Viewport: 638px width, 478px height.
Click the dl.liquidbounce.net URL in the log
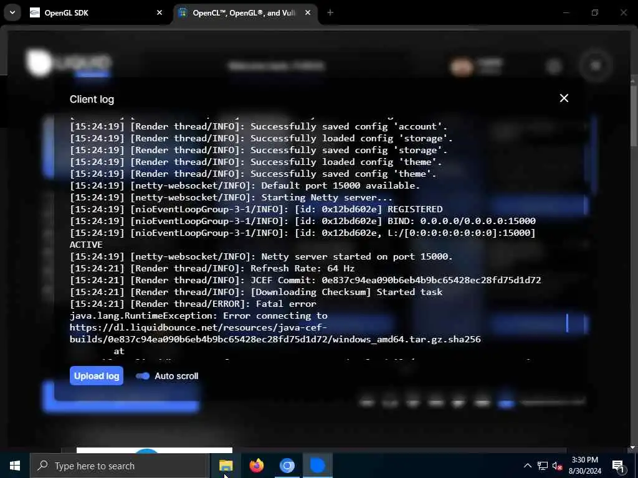tap(275, 334)
